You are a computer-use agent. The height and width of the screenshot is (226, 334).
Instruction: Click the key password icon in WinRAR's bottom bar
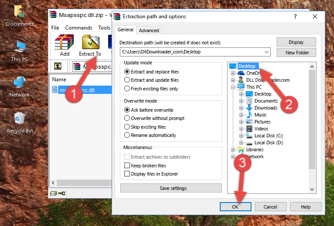[x=62, y=193]
